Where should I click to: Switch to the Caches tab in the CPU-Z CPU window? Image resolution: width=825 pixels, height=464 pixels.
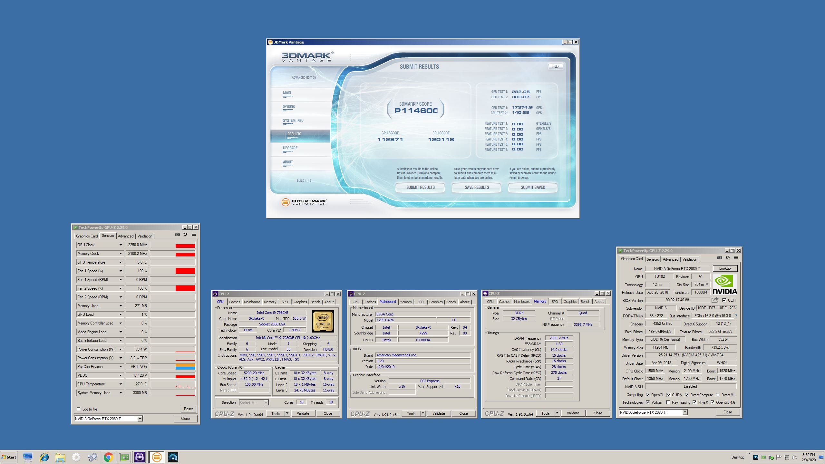(x=234, y=302)
